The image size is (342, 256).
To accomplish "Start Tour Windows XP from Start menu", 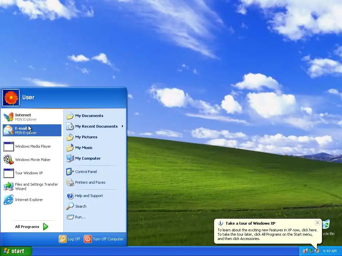I will coord(32,173).
